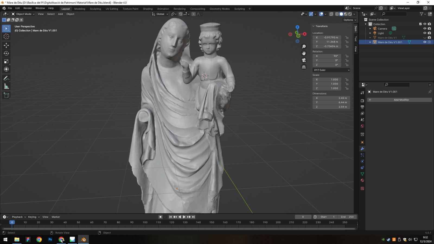Click the viewport Options button
The image size is (434, 244).
(350, 20)
